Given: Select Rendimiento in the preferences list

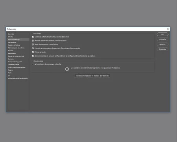Looking at the screenshot, I should pos(12,53).
